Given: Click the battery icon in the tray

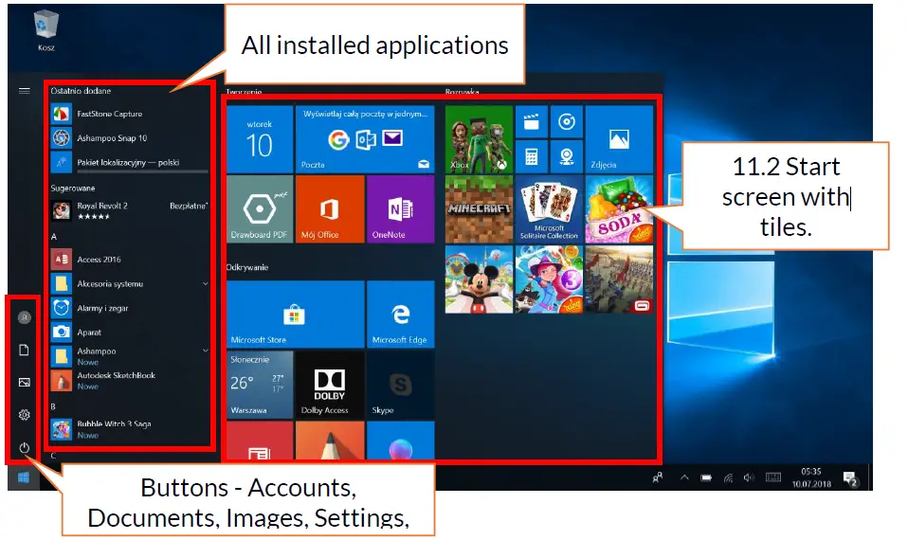Looking at the screenshot, I should click(706, 477).
